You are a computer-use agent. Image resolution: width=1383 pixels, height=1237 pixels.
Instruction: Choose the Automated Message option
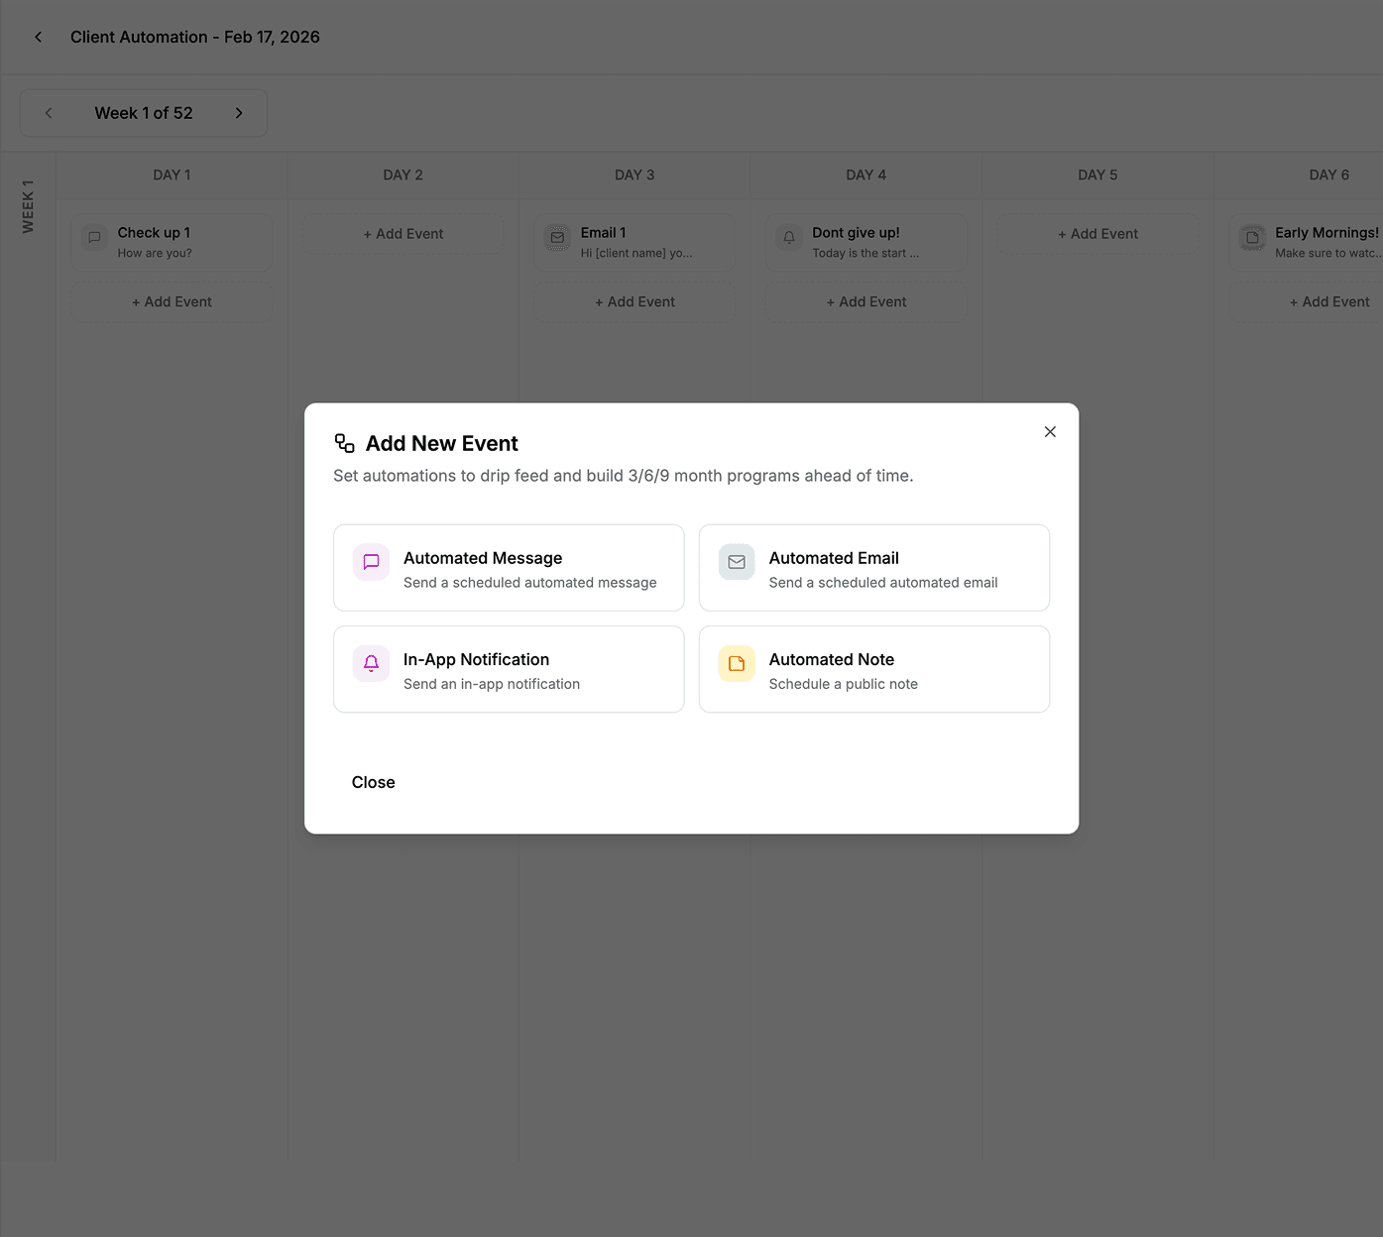509,568
